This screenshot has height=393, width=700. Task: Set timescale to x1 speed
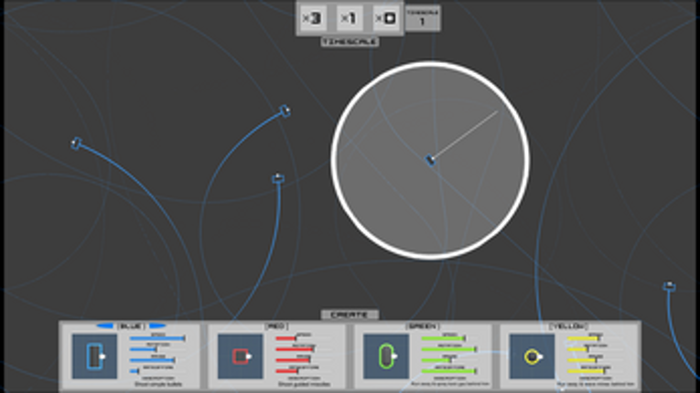349,18
